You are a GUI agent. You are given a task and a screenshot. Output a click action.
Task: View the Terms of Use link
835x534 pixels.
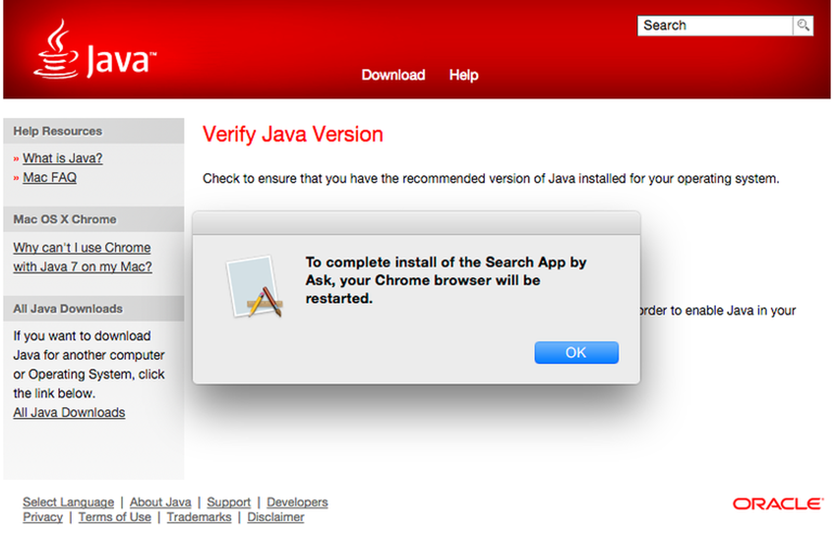coord(115,517)
